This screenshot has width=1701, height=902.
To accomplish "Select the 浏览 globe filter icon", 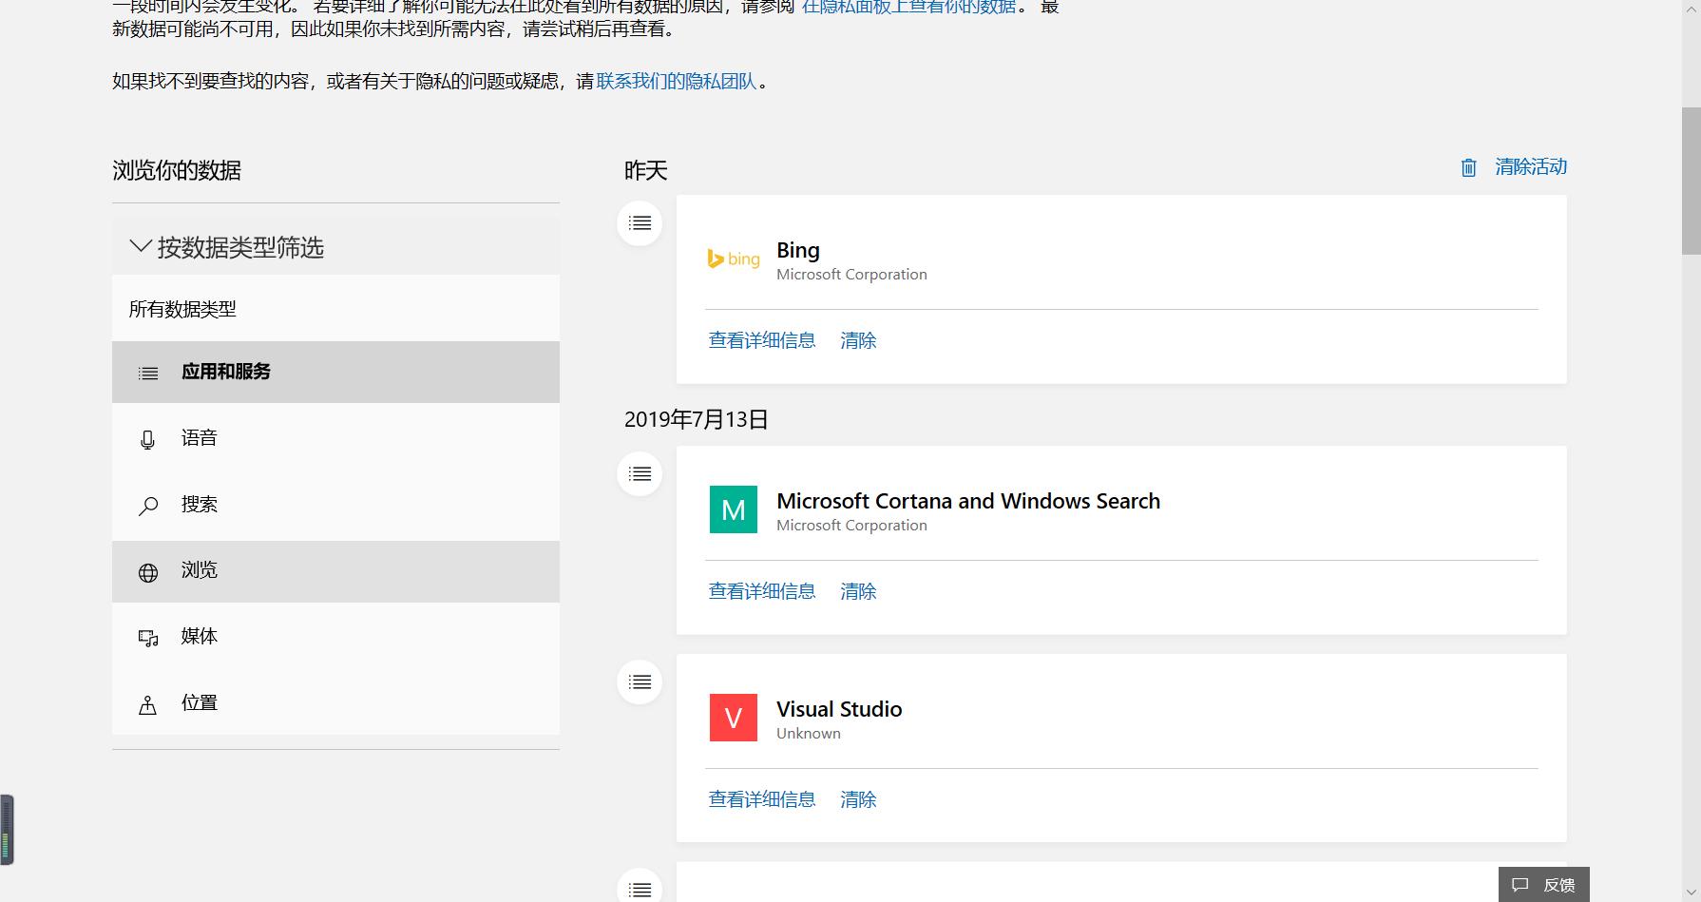I will pyautogui.click(x=148, y=571).
